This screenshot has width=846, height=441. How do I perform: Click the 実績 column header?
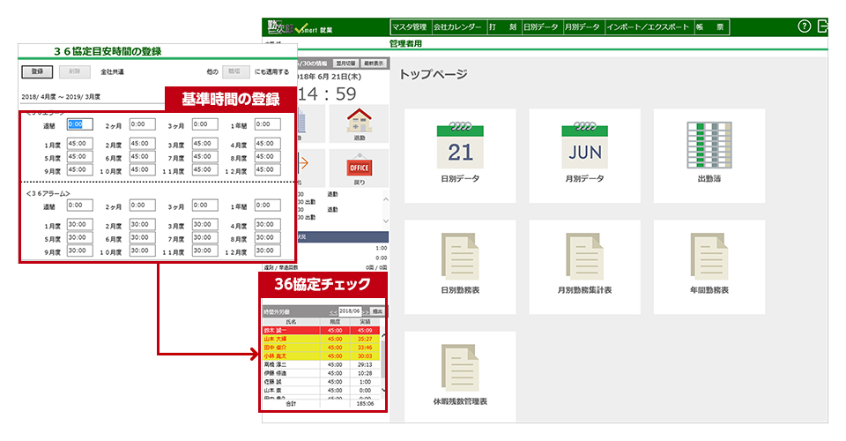[x=365, y=322]
